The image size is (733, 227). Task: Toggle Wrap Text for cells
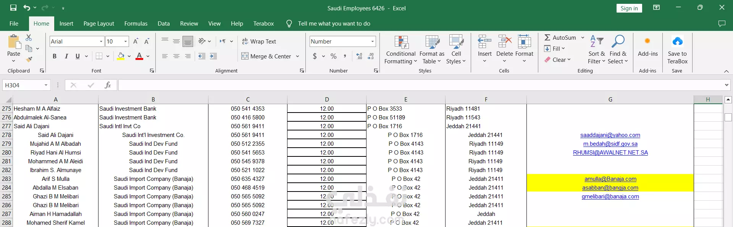(x=259, y=41)
